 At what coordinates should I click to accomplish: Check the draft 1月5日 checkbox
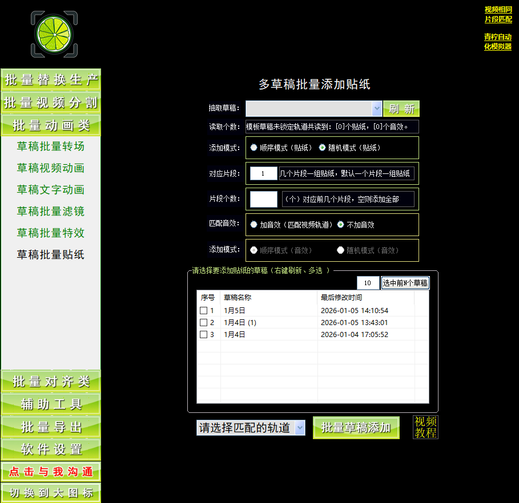click(x=203, y=310)
